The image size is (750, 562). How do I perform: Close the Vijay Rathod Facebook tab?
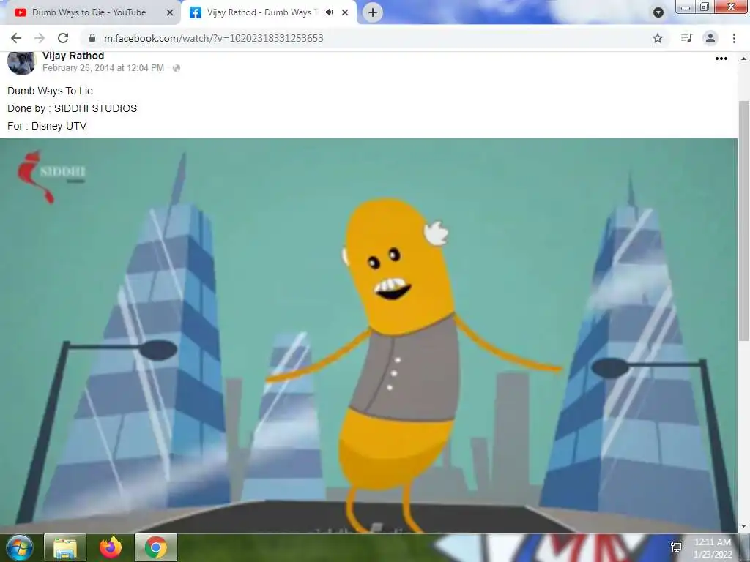pyautogui.click(x=345, y=13)
